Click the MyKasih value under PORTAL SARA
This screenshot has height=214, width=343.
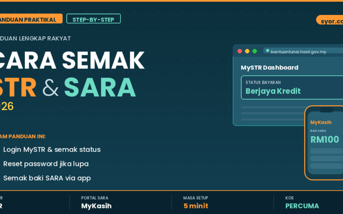[x=96, y=206]
